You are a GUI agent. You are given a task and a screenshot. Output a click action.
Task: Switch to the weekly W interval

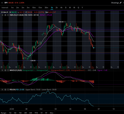(x=70, y=8)
